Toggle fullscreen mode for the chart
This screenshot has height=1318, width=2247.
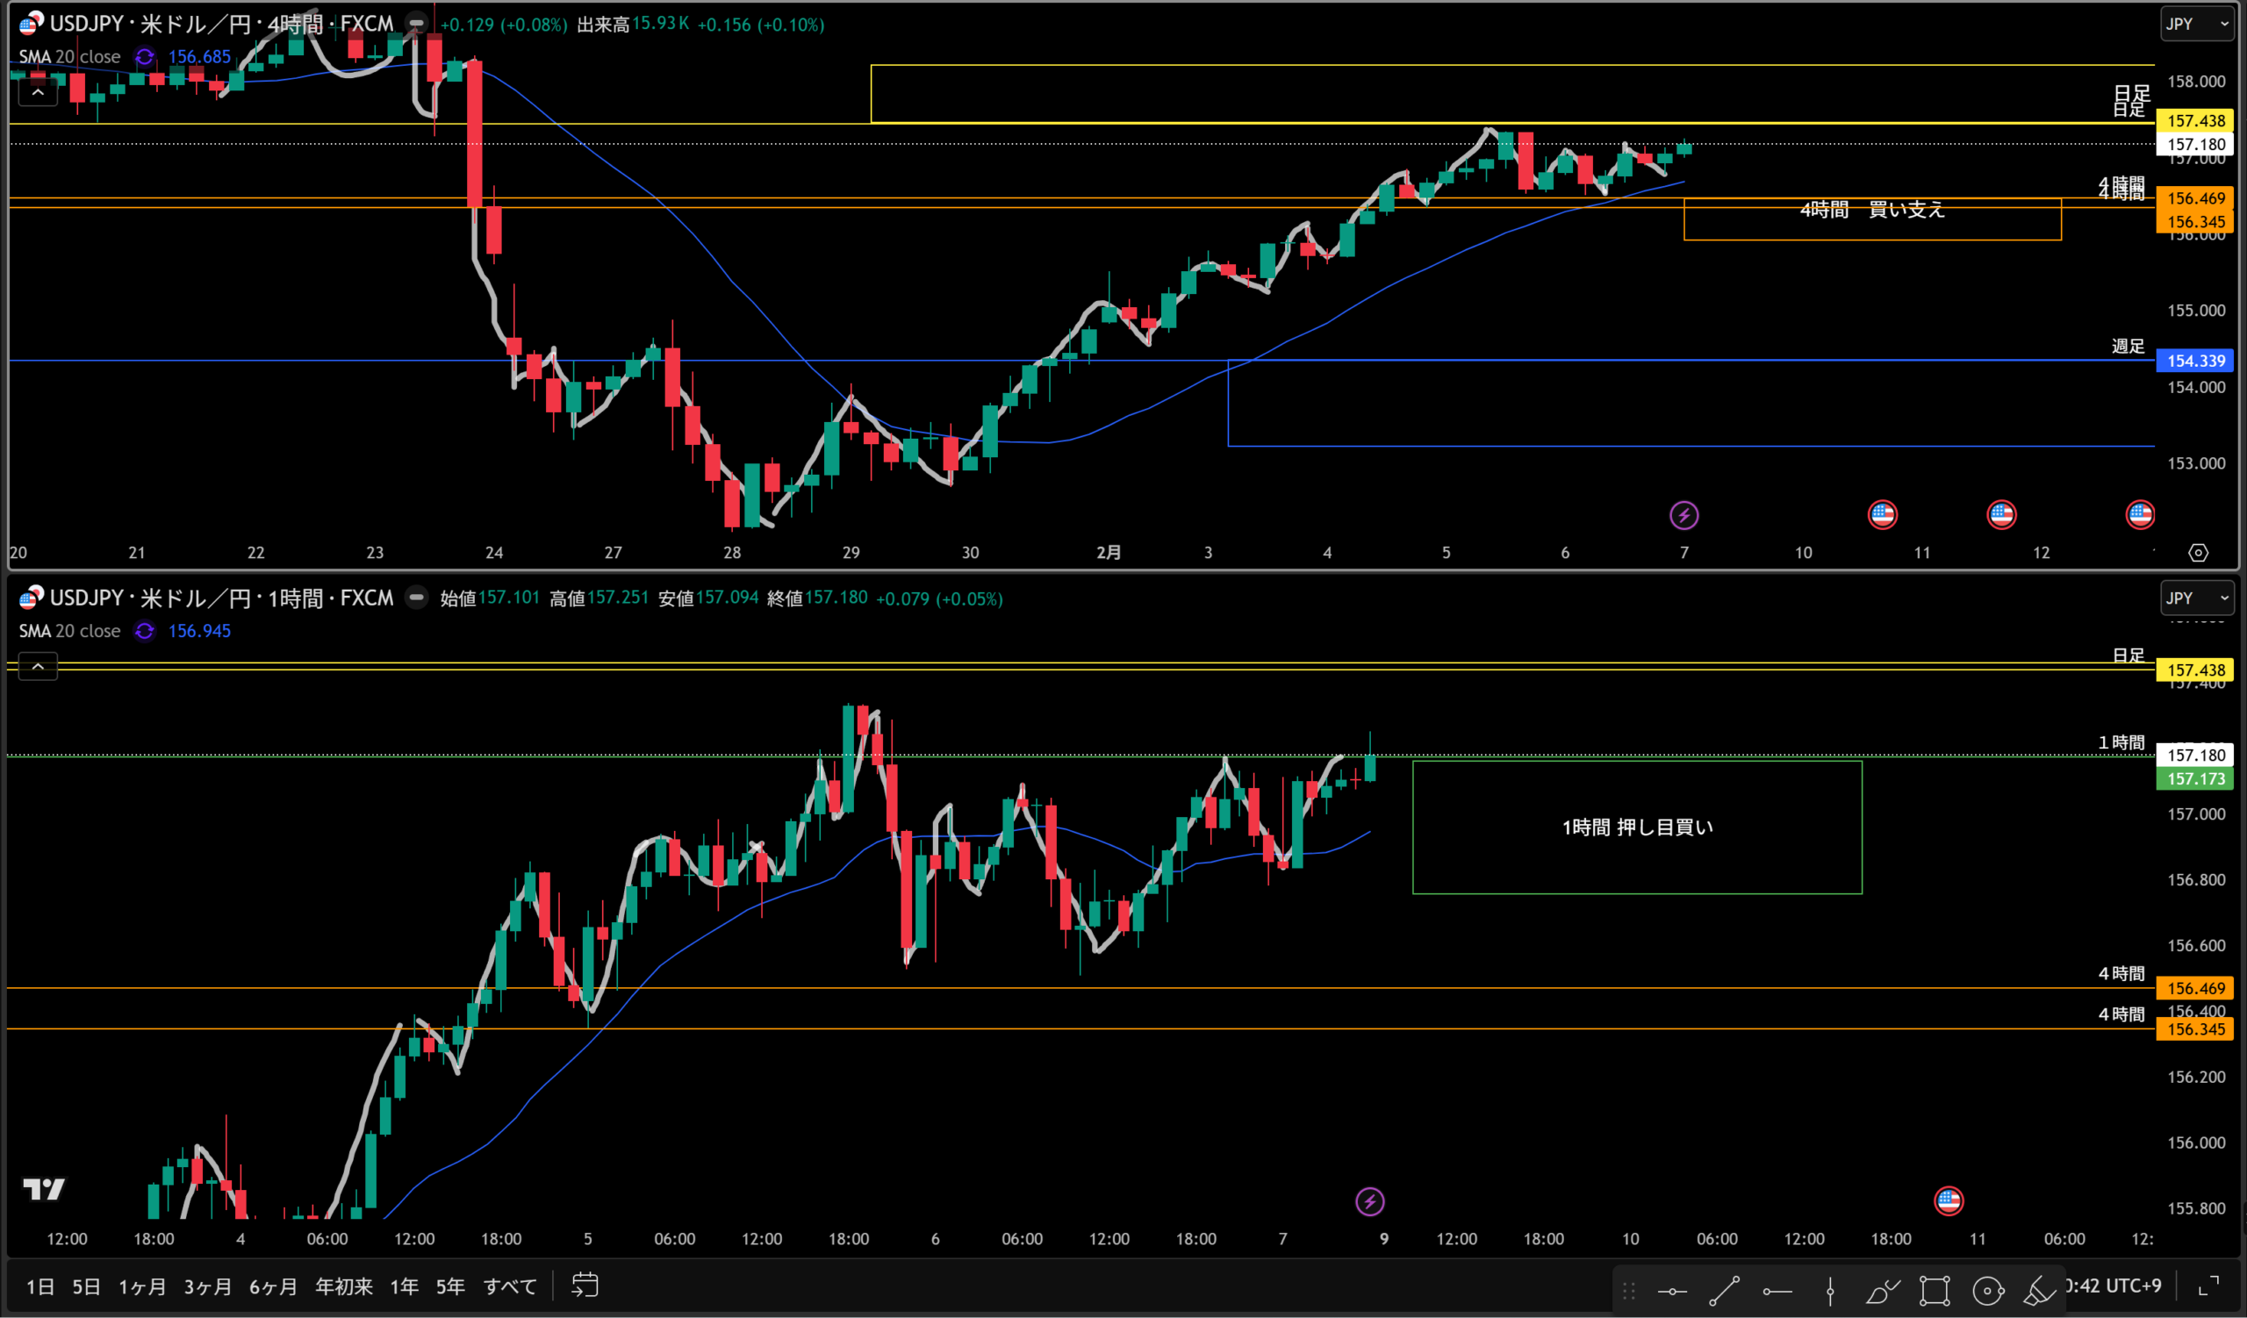click(x=2208, y=1285)
